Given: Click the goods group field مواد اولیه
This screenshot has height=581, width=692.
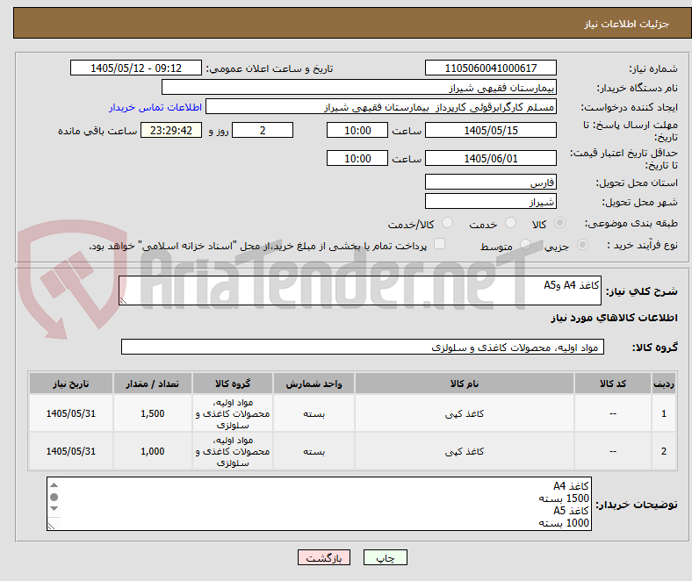Looking at the screenshot, I should pyautogui.click(x=363, y=347).
